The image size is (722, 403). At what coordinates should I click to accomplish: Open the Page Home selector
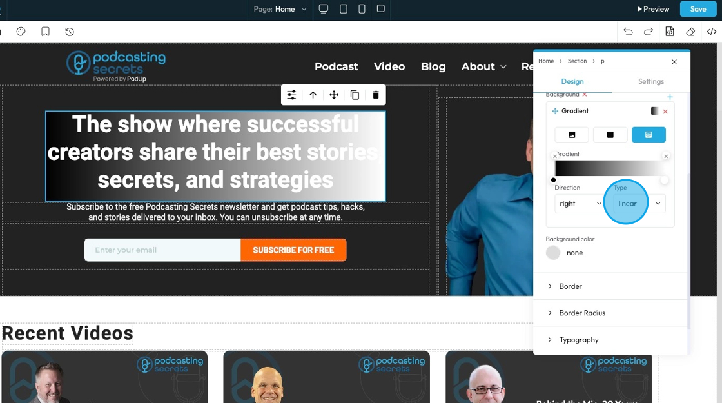[280, 9]
